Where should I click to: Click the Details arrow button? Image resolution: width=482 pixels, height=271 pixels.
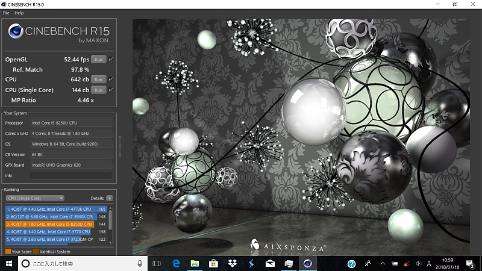[110, 198]
